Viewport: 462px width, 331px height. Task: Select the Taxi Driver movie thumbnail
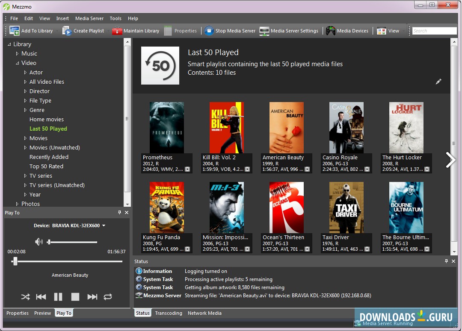346,208
